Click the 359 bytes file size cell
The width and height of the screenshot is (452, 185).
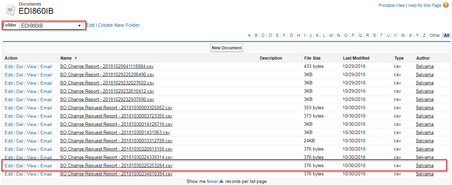314,107
